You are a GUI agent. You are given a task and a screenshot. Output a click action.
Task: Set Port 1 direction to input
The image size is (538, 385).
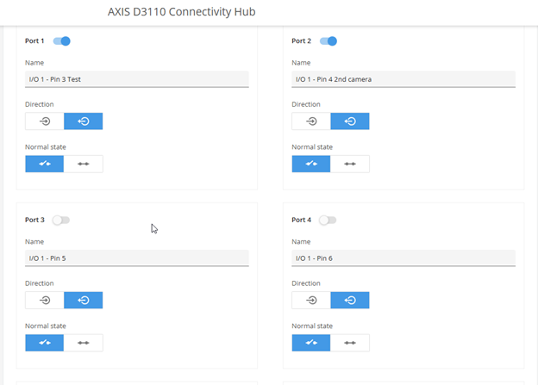tap(45, 121)
